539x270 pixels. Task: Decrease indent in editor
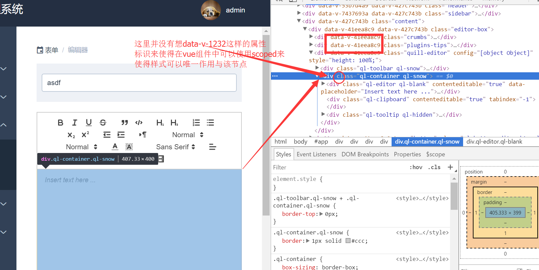tap(107, 135)
